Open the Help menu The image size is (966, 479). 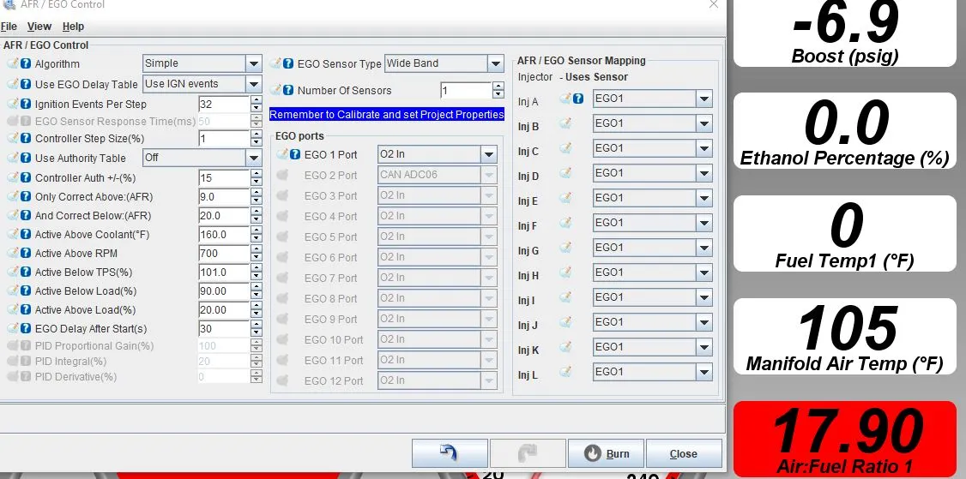[73, 27]
